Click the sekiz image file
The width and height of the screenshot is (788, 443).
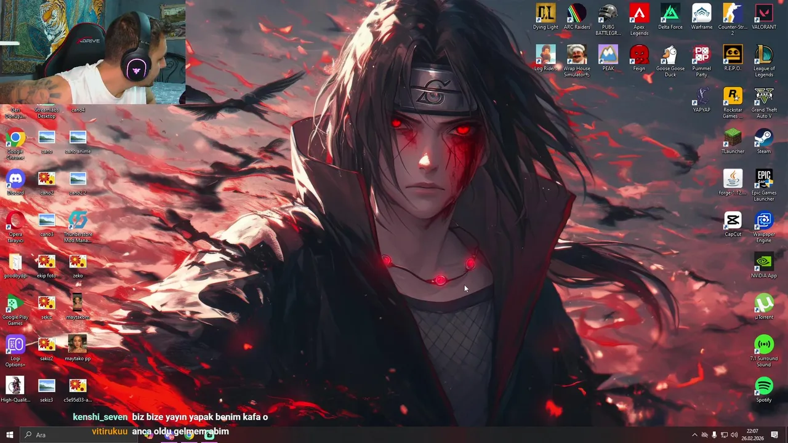[47, 307]
